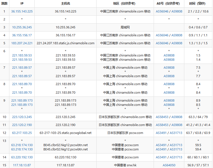Open the 223.120.2.190 IP link
Screen dimensions: 213x168
[22, 125]
